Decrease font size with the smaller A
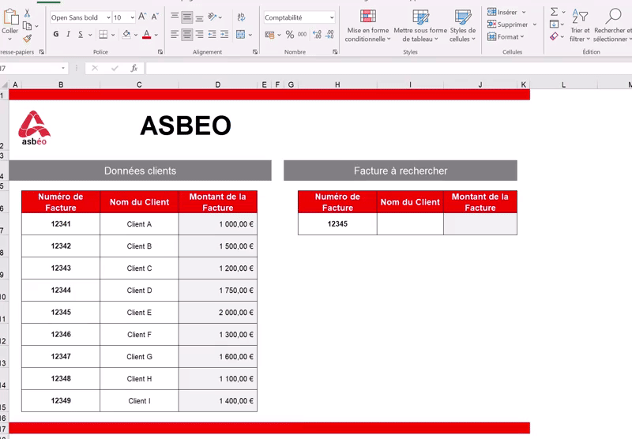 pyautogui.click(x=155, y=17)
